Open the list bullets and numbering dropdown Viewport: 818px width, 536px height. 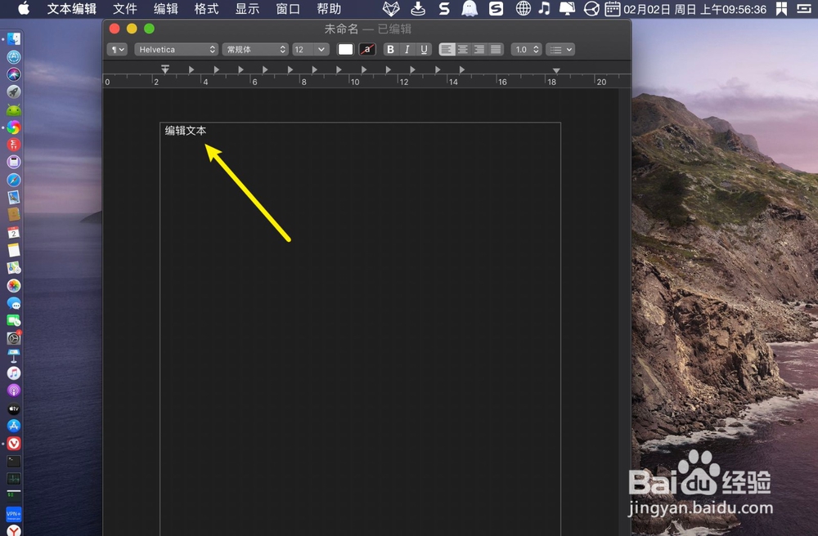point(560,50)
